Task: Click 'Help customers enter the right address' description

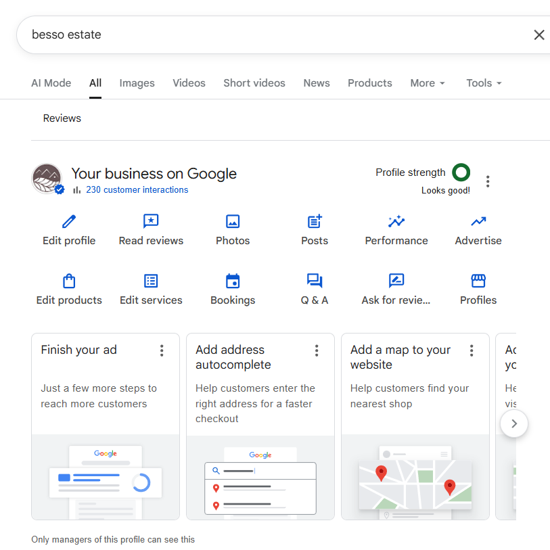Action: tap(255, 403)
